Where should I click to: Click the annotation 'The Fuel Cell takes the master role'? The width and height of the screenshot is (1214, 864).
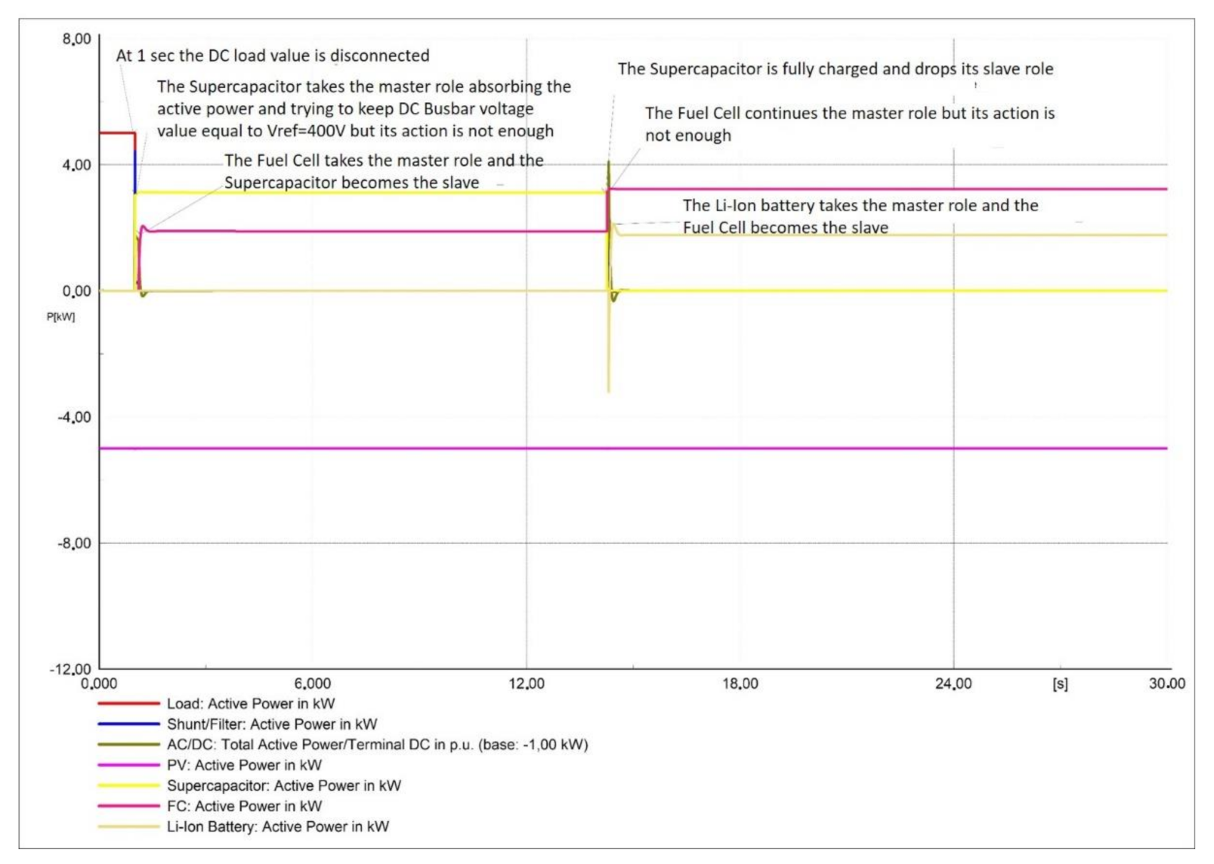[x=384, y=171]
